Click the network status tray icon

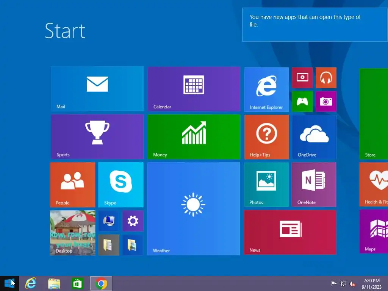[x=343, y=283]
